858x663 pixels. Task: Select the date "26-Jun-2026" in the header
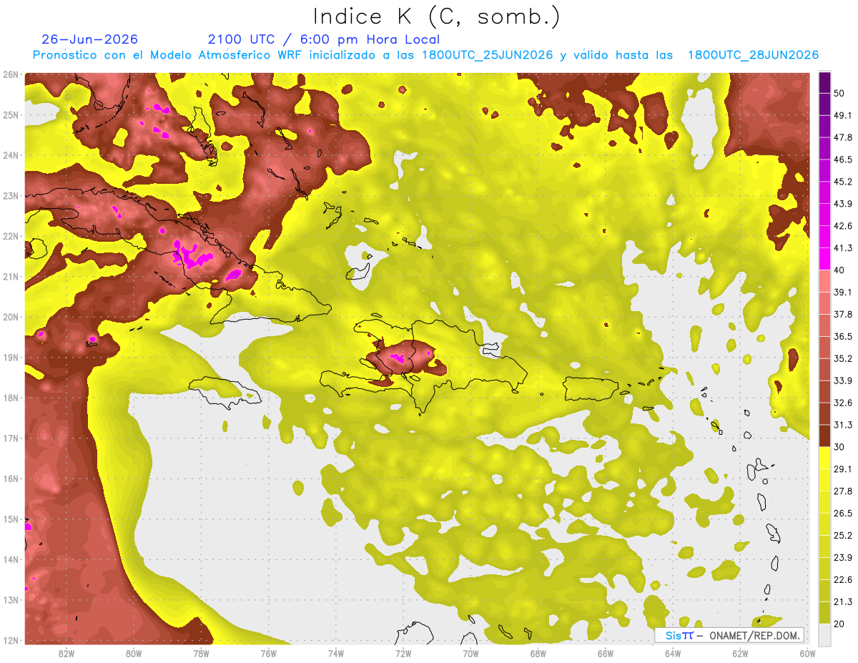tap(90, 39)
